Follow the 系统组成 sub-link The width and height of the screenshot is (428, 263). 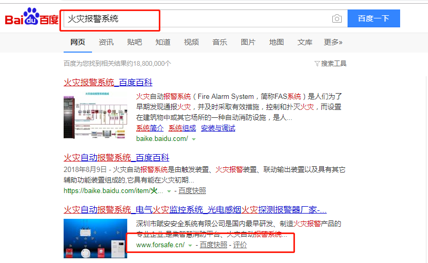182,128
